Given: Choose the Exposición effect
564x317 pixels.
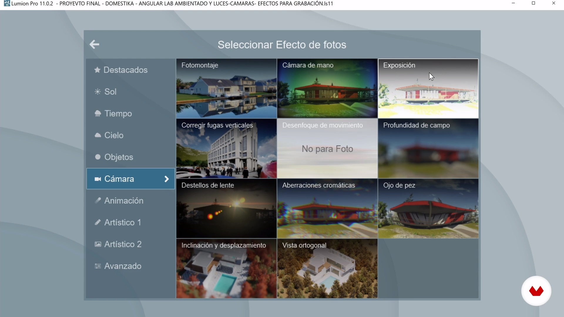Looking at the screenshot, I should coord(428,89).
